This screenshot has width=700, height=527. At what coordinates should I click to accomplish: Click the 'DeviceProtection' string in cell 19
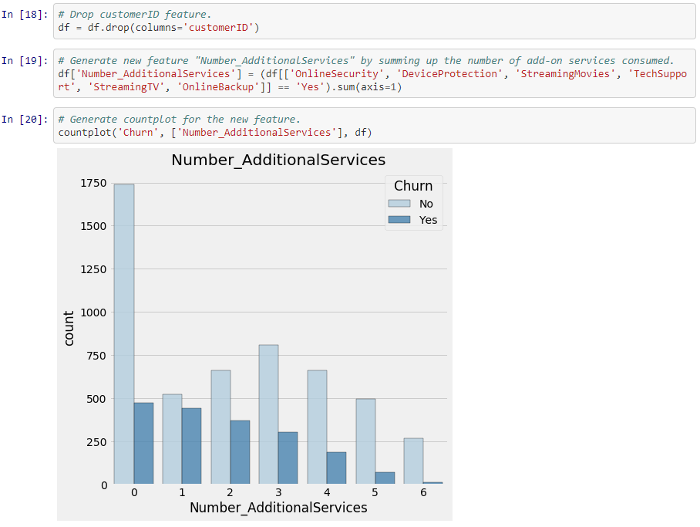point(449,74)
